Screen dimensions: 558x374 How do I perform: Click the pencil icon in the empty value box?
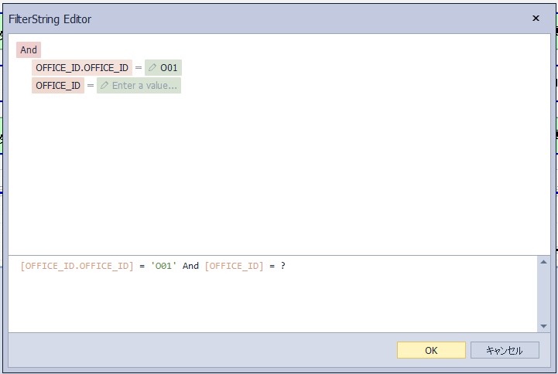click(x=104, y=86)
